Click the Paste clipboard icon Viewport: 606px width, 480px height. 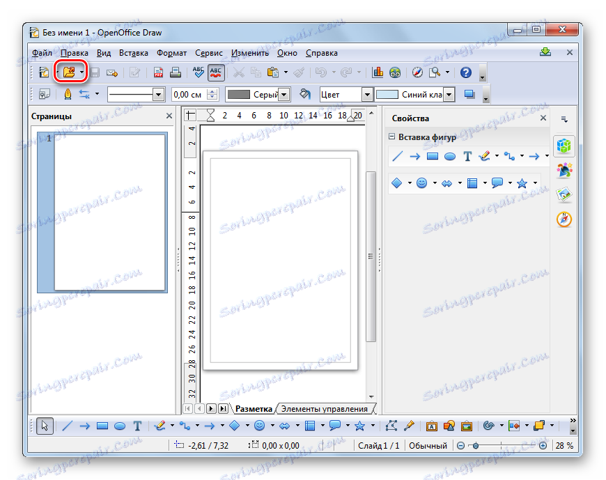(x=273, y=72)
